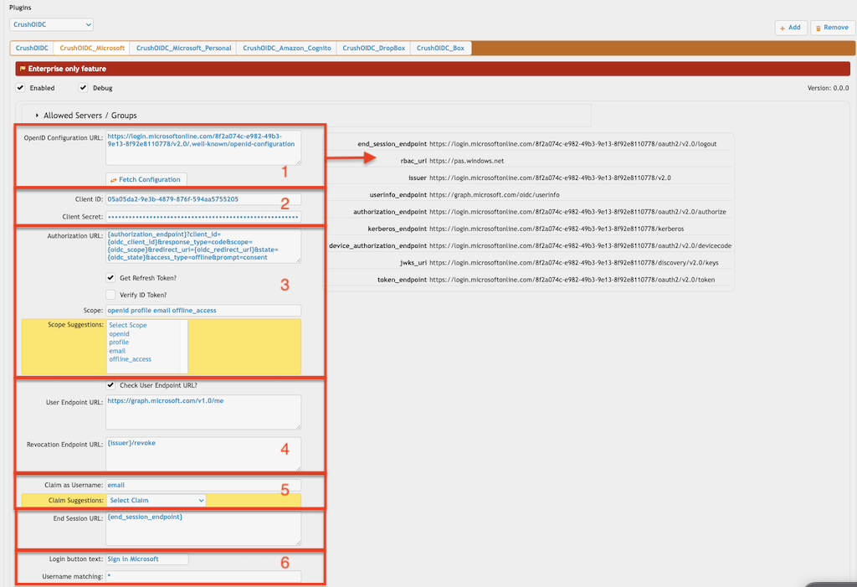Toggle Check User Endpoint URL checkbox

(110, 384)
